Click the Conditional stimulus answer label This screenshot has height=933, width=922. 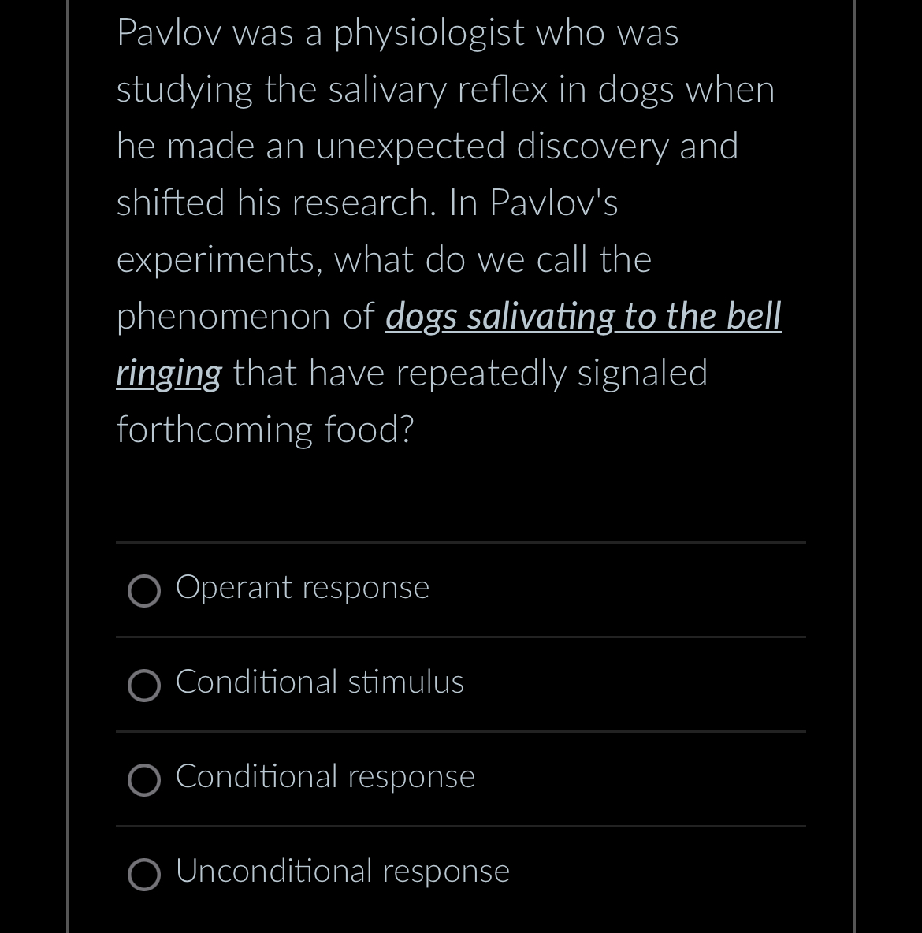(319, 682)
